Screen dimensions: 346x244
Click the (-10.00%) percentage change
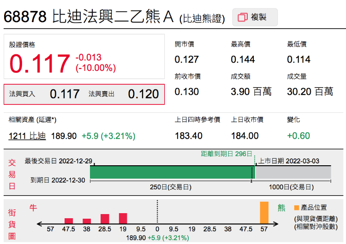(x=95, y=68)
